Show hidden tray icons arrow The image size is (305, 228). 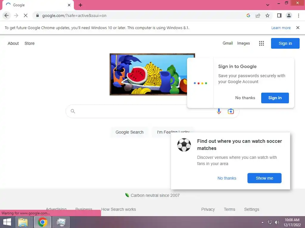[x=263, y=222]
